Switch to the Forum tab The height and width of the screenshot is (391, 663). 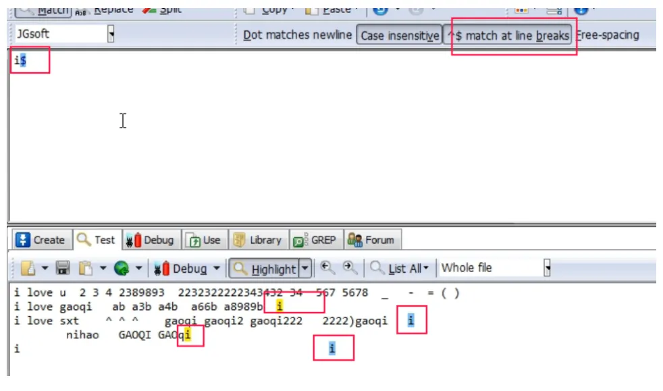click(372, 240)
